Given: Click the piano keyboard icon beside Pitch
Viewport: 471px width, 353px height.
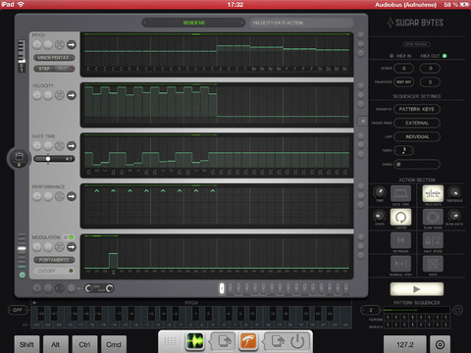Looking at the screenshot, I should (x=22, y=56).
